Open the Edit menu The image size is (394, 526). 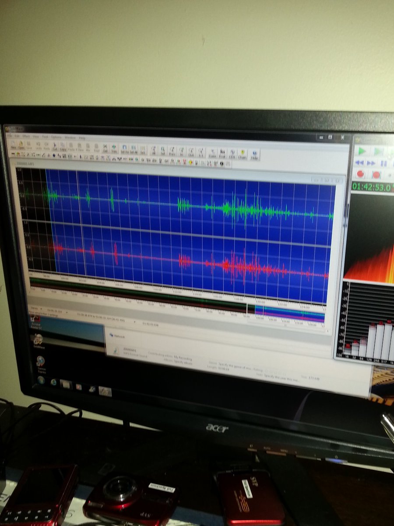(17, 136)
